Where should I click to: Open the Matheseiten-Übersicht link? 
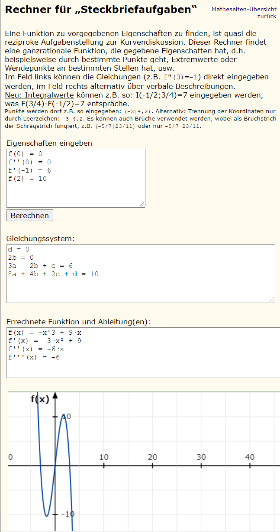244,9
